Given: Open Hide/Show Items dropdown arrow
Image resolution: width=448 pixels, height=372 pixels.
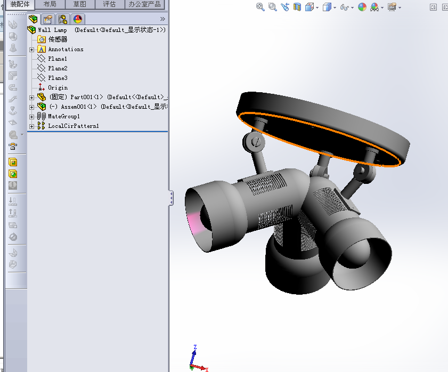Looking at the screenshot, I should click(352, 7).
